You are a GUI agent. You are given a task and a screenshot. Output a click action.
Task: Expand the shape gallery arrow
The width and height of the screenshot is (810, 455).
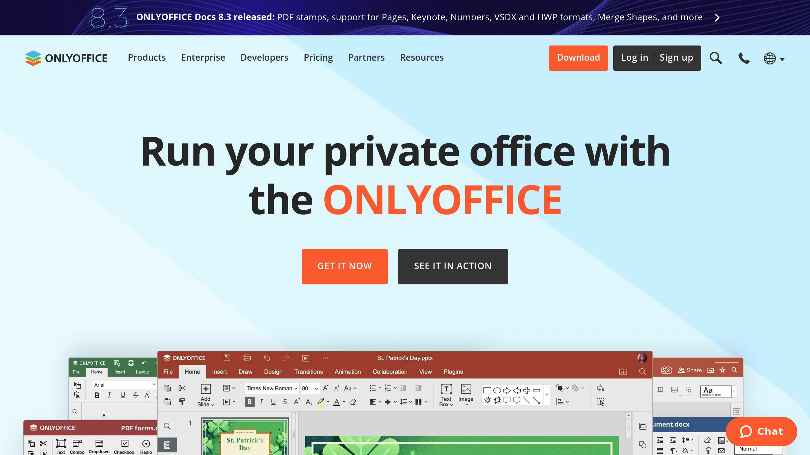(x=546, y=395)
